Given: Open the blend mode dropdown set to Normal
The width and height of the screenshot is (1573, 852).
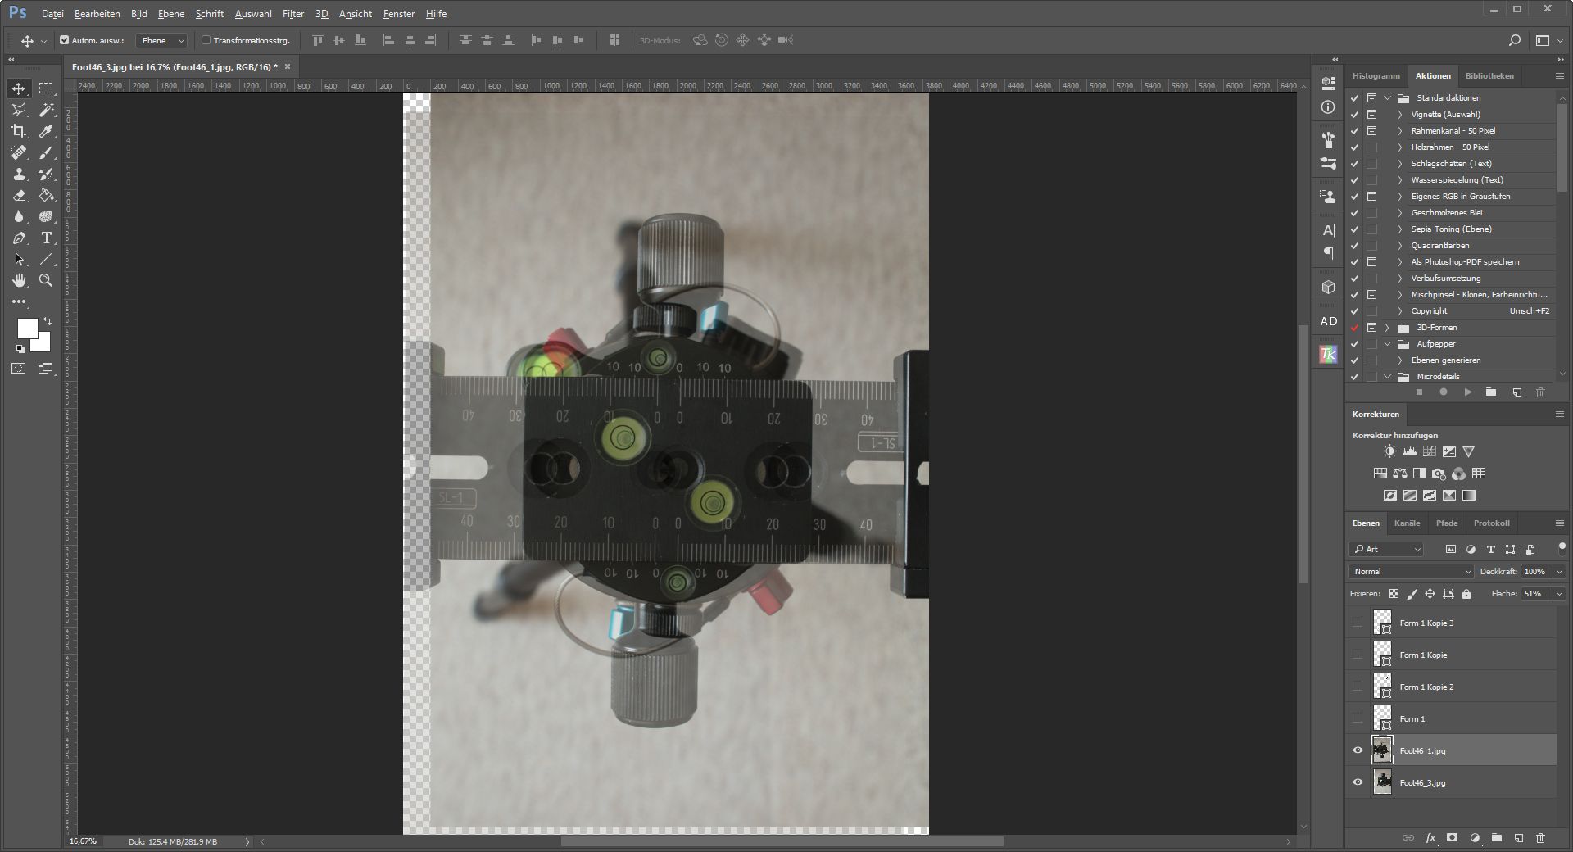Looking at the screenshot, I should pyautogui.click(x=1411, y=572).
